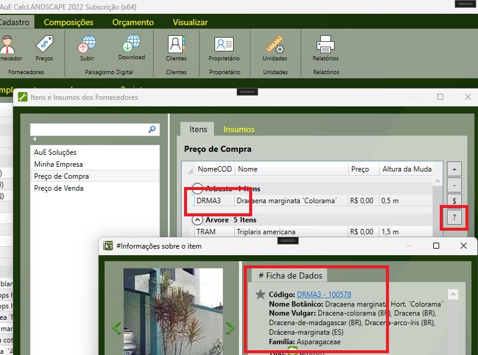
Task: Click the Subir upload globe icon
Action: (87, 45)
